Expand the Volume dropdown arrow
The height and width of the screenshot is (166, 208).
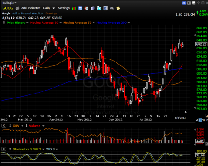coord(43,126)
